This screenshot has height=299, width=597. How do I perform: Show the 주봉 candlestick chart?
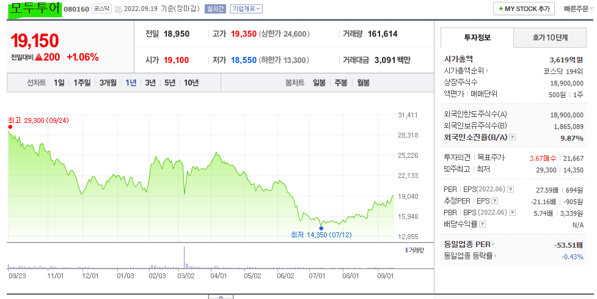(x=341, y=83)
